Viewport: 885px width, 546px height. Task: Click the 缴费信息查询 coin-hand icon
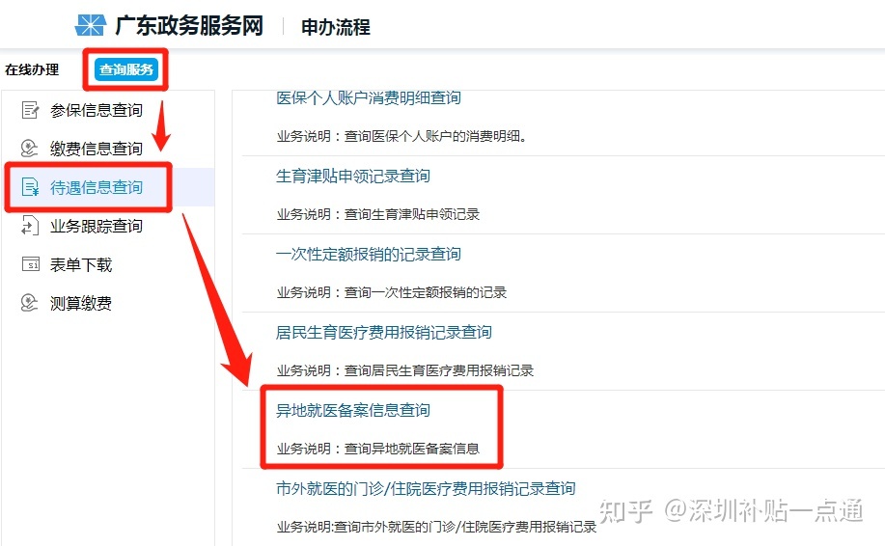coord(29,149)
